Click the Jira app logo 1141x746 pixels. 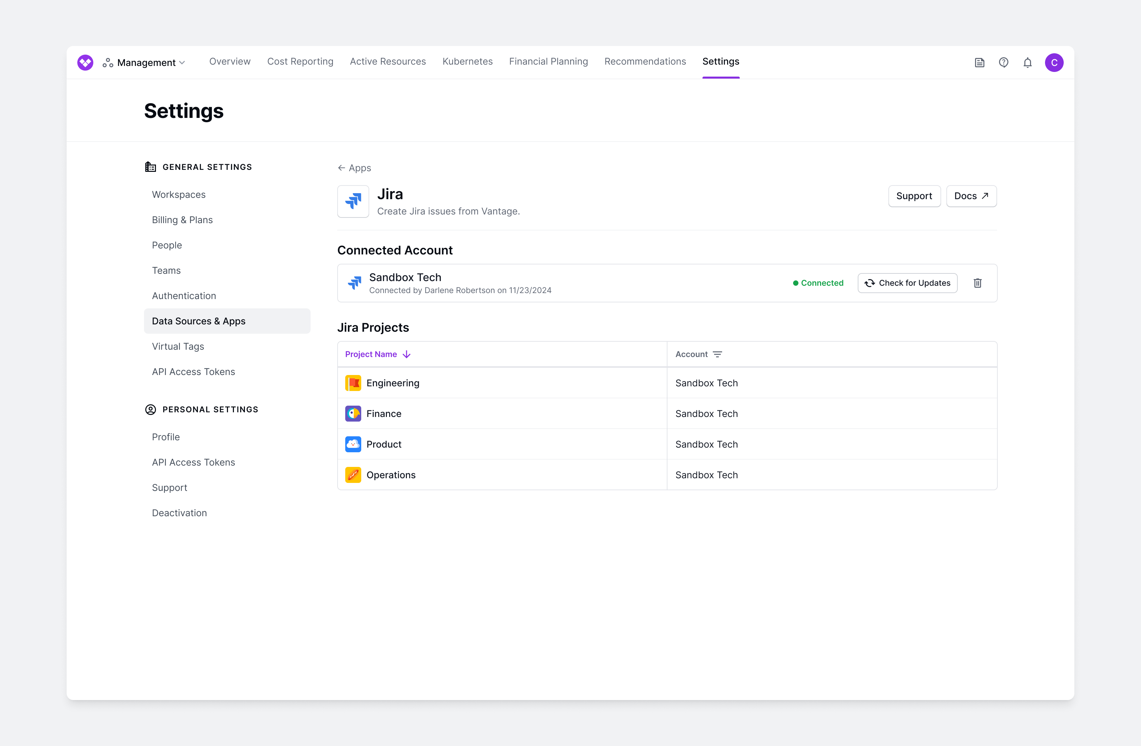[x=353, y=201]
